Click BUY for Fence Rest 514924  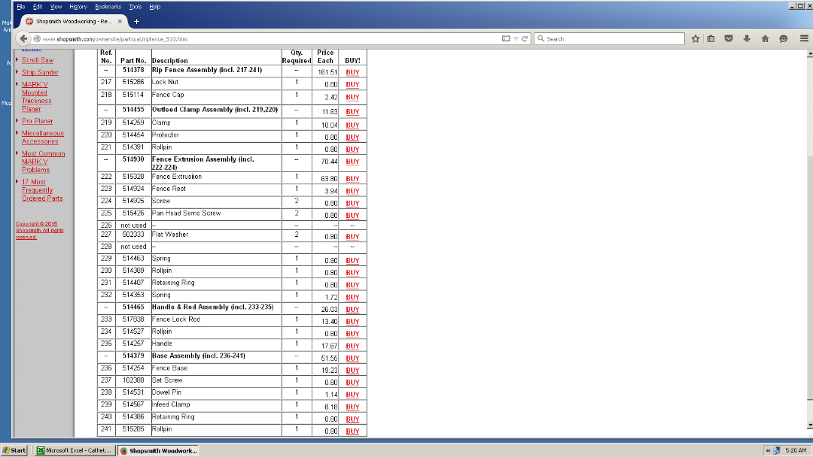[x=352, y=191]
